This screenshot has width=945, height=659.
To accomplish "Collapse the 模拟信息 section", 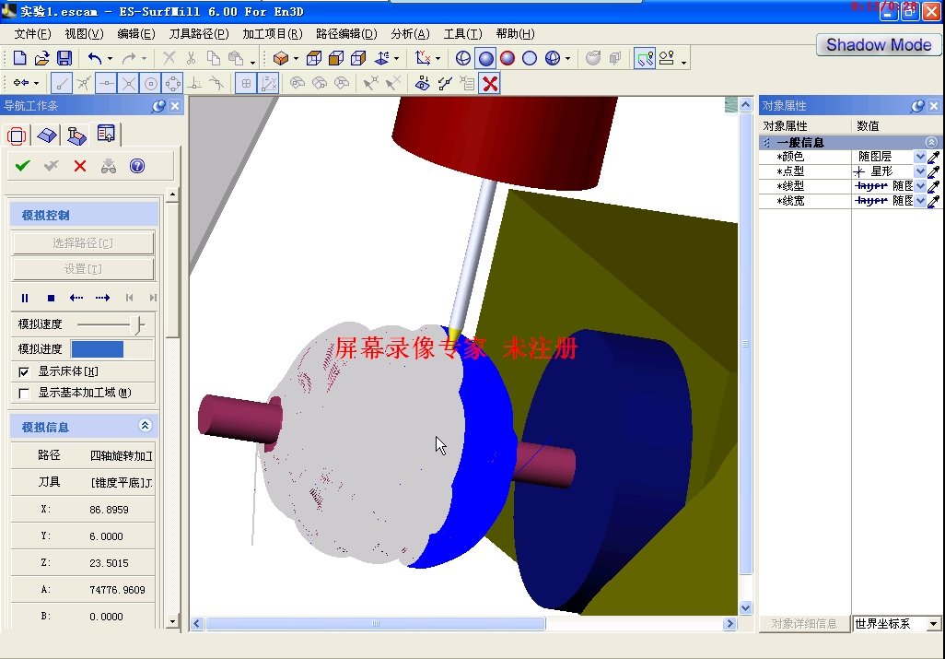I will coord(145,426).
